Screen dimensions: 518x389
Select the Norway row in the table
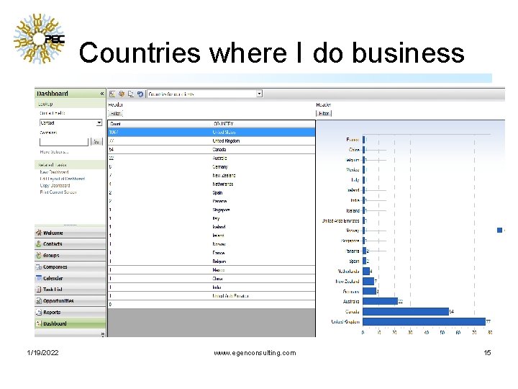pyautogui.click(x=212, y=244)
